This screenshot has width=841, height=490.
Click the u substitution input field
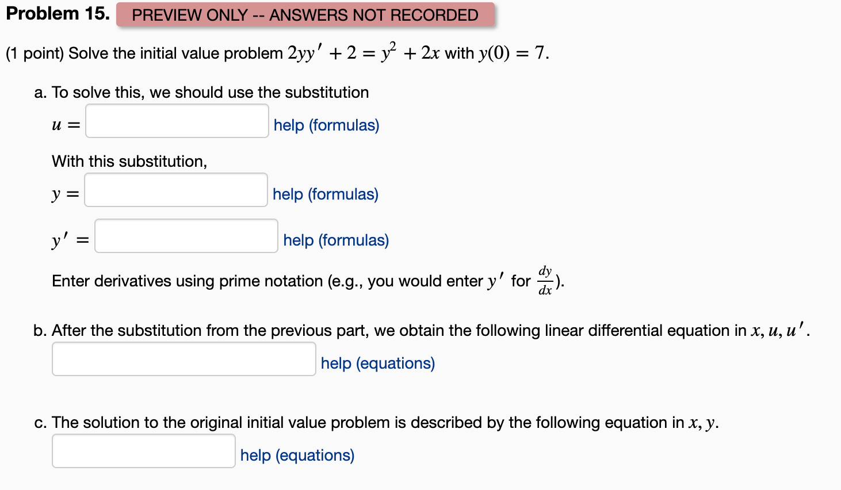[177, 121]
